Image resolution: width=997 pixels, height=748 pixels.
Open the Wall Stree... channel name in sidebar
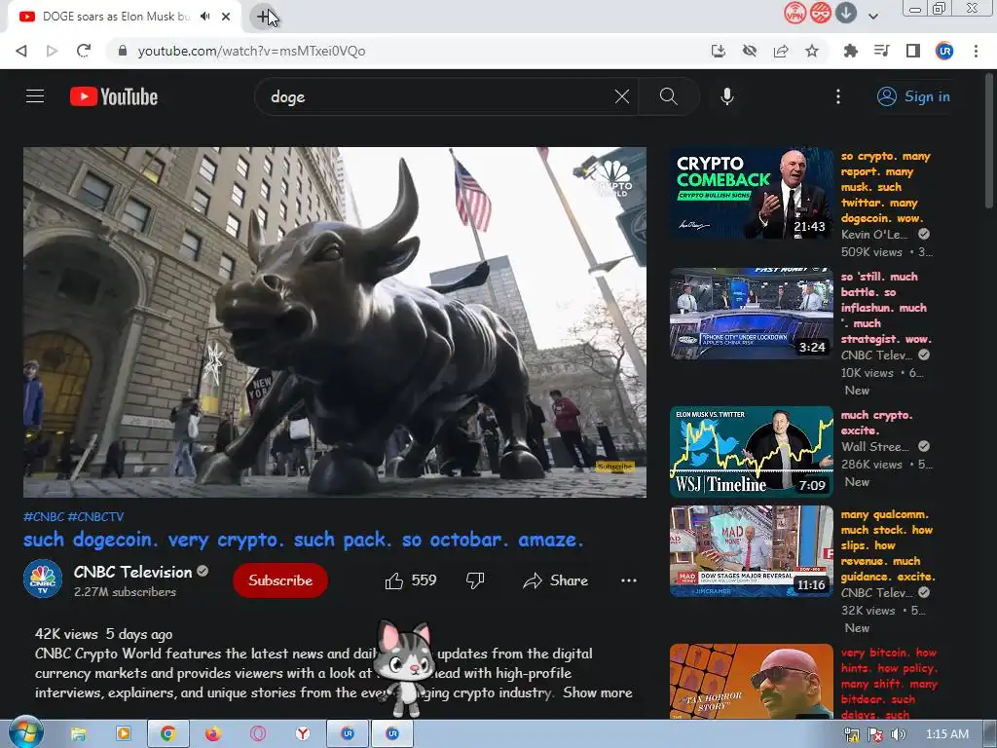tap(875, 446)
